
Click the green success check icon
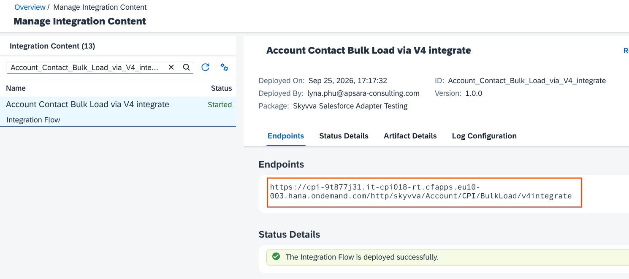pos(276,257)
